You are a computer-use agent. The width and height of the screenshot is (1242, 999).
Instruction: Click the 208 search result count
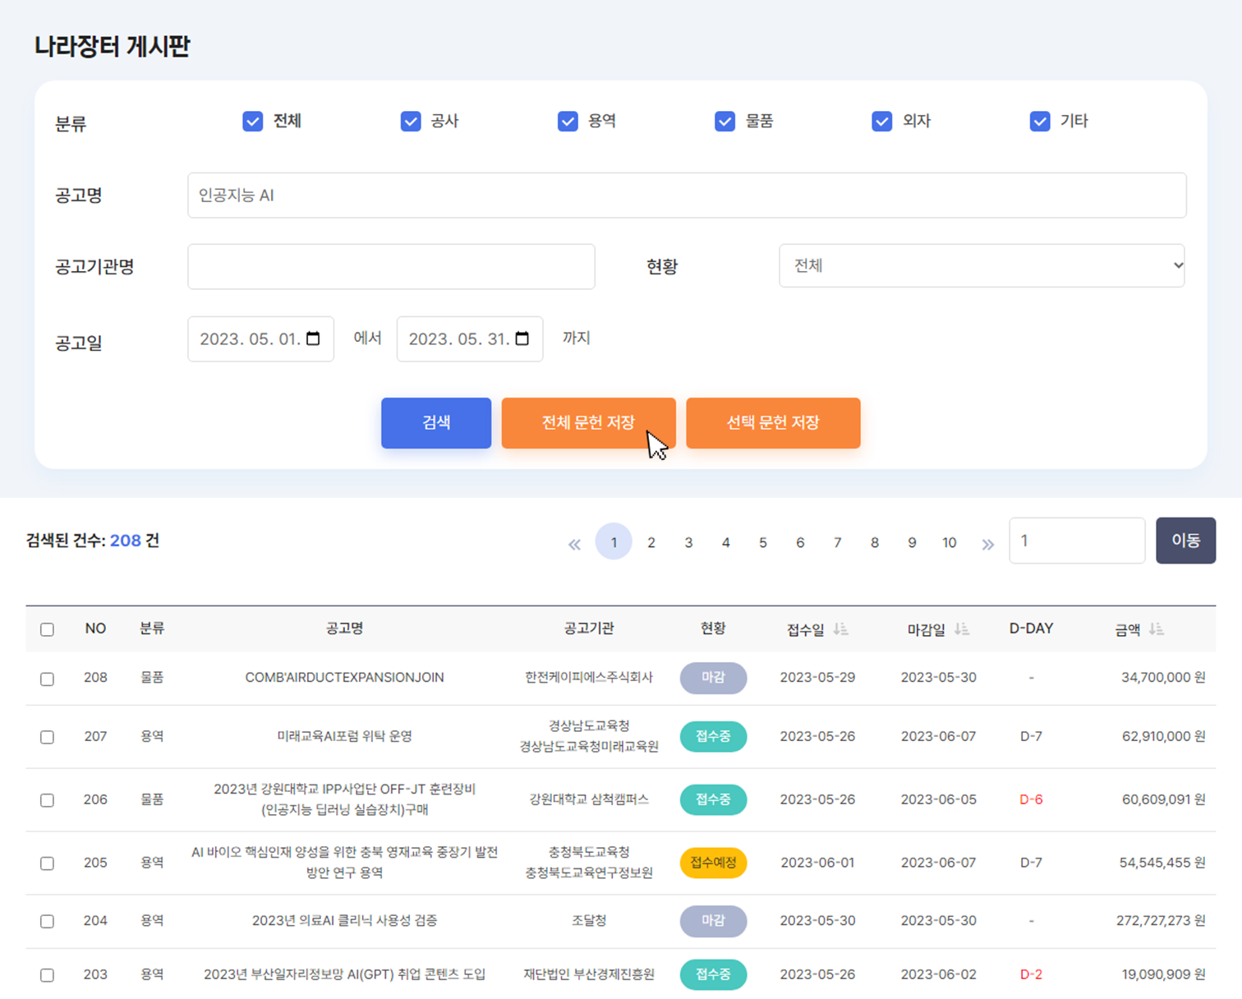point(126,541)
